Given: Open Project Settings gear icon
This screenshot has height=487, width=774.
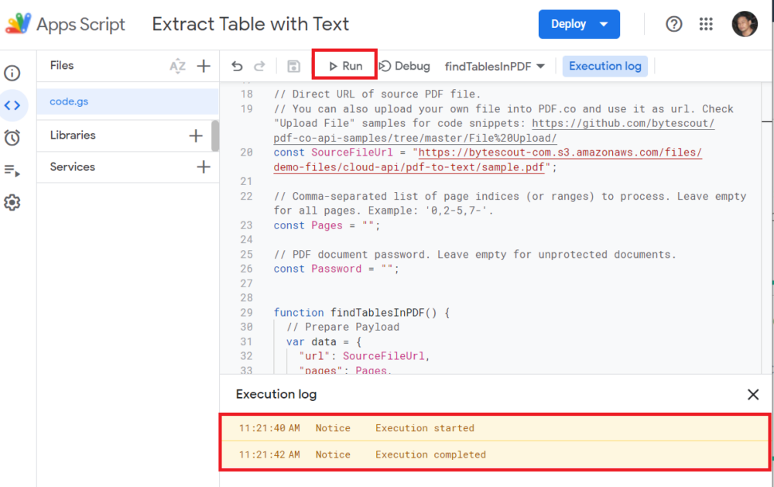Looking at the screenshot, I should click(x=12, y=203).
